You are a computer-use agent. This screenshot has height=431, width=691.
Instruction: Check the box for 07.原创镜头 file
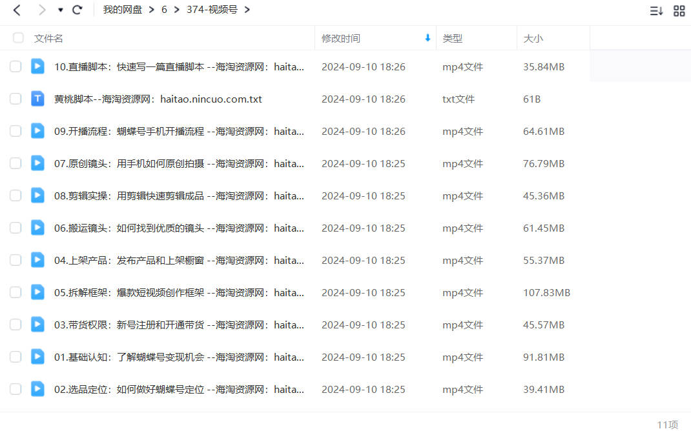coord(15,163)
